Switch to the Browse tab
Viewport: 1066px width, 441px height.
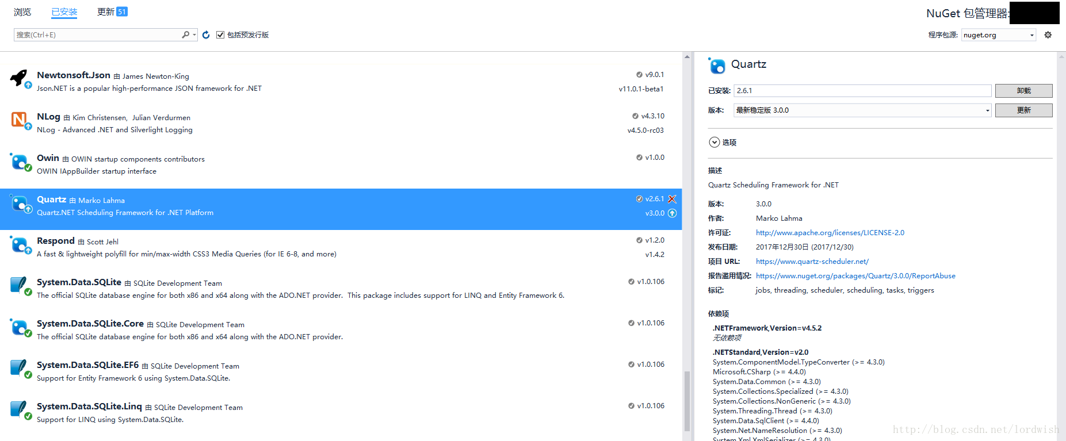(22, 12)
